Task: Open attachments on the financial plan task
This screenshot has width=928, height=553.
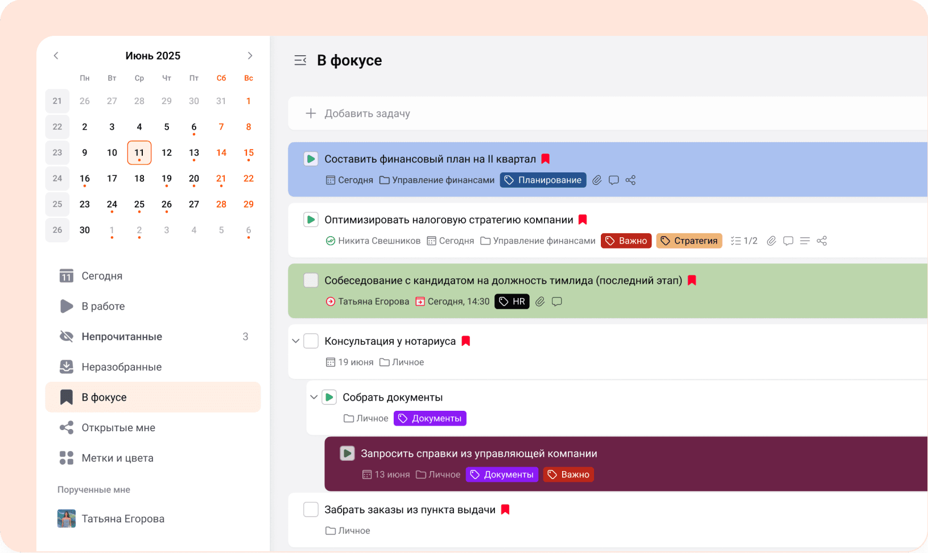Action: (x=596, y=180)
